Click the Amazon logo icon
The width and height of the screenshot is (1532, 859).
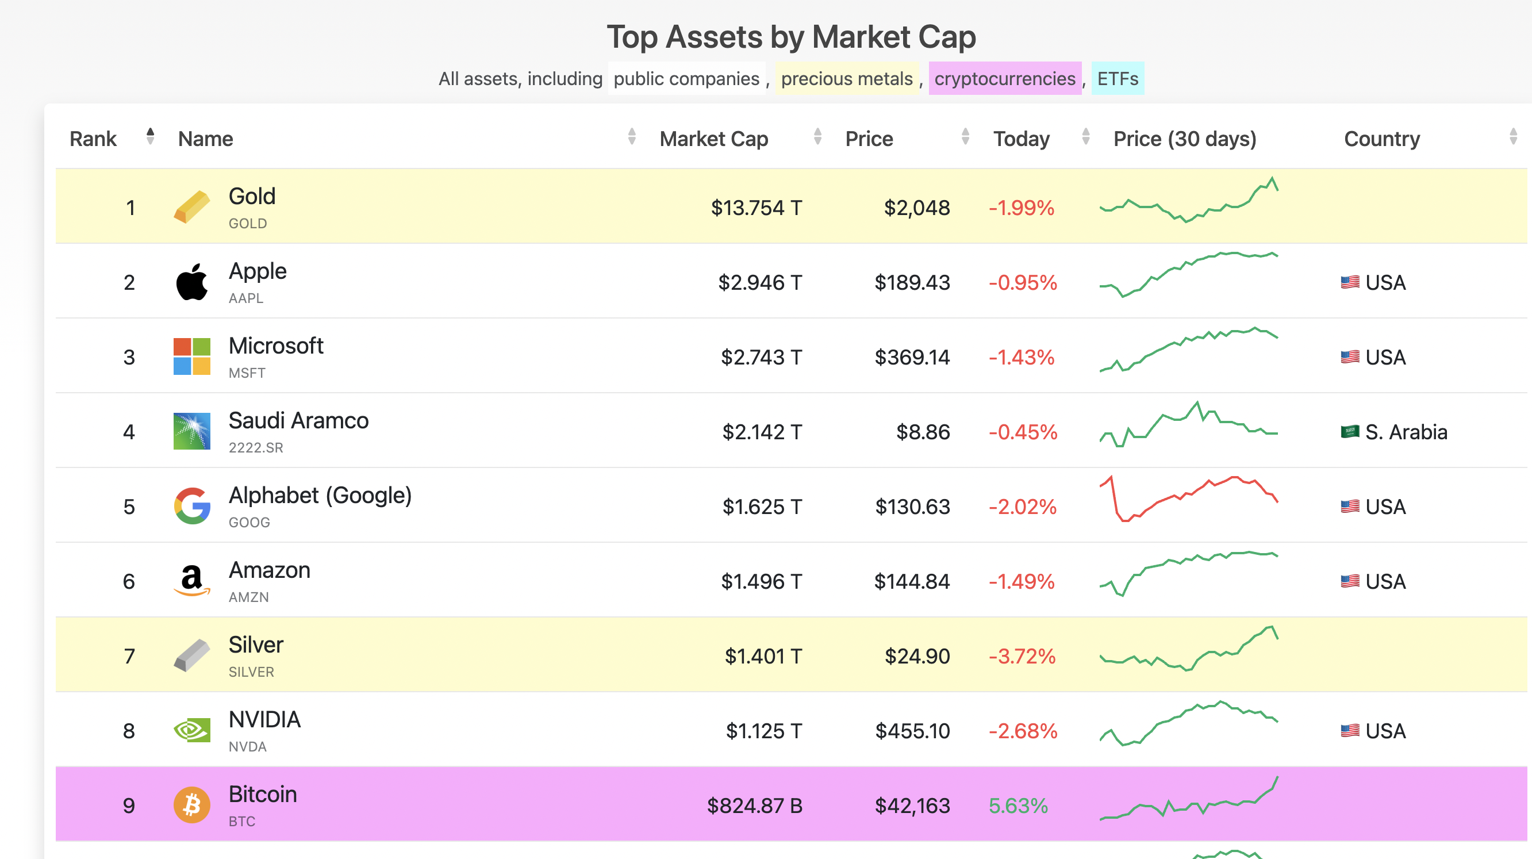point(191,581)
